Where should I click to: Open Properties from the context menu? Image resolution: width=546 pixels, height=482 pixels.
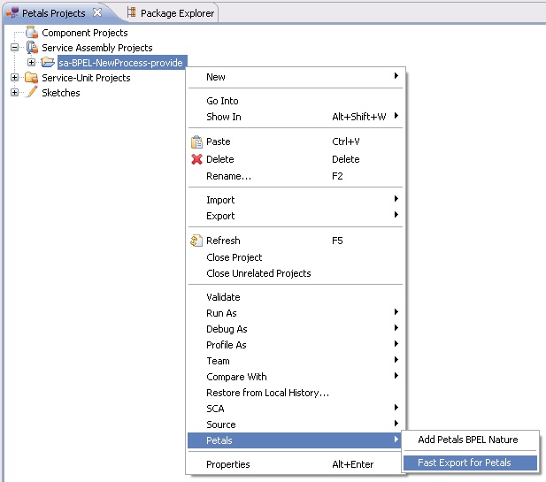[x=227, y=464]
